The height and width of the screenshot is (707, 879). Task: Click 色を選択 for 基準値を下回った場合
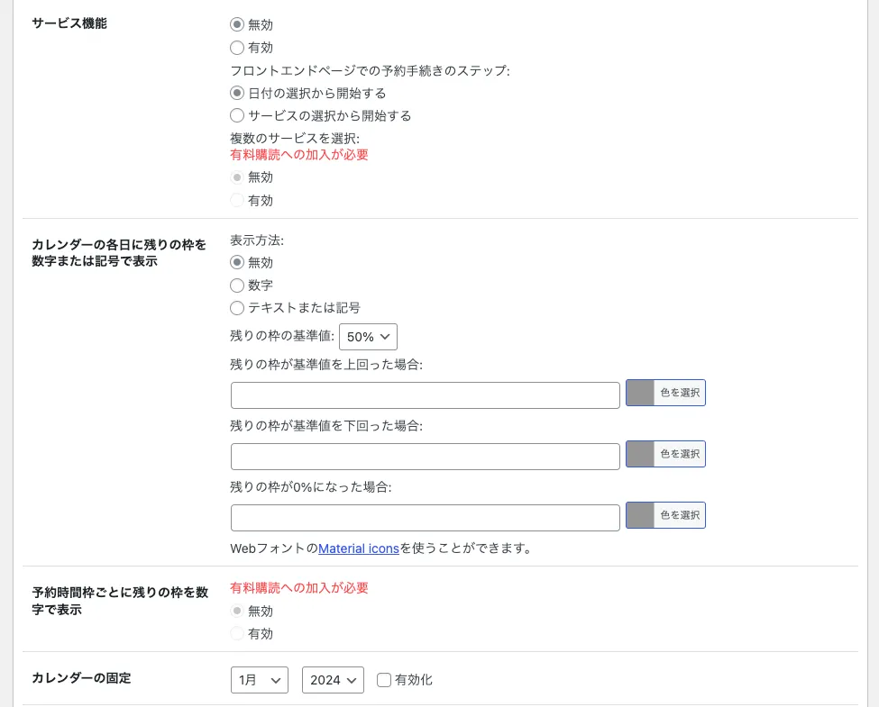click(x=680, y=454)
